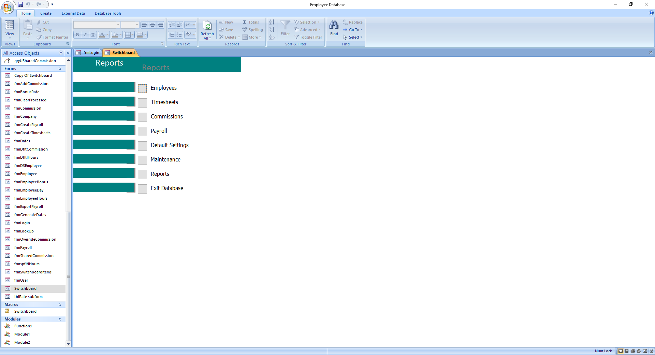
Task: Close the Switchboard document window
Action: pyautogui.click(x=651, y=53)
